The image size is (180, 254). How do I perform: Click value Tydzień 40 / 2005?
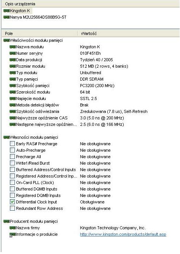coord(97,60)
